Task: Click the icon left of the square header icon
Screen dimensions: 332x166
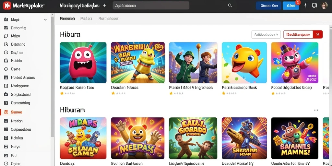Action: (305, 6)
